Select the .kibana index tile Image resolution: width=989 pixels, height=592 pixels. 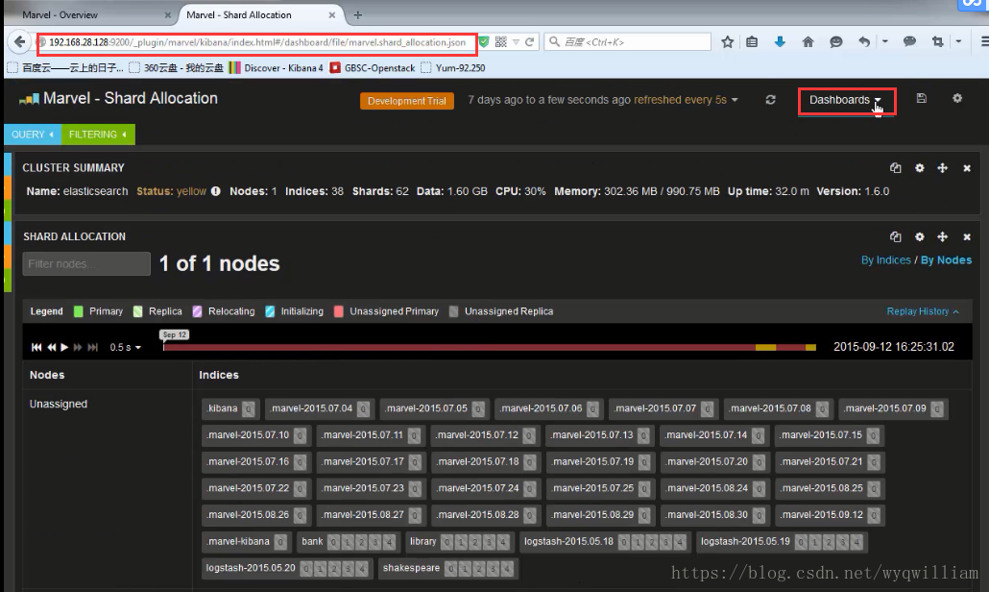pos(230,409)
